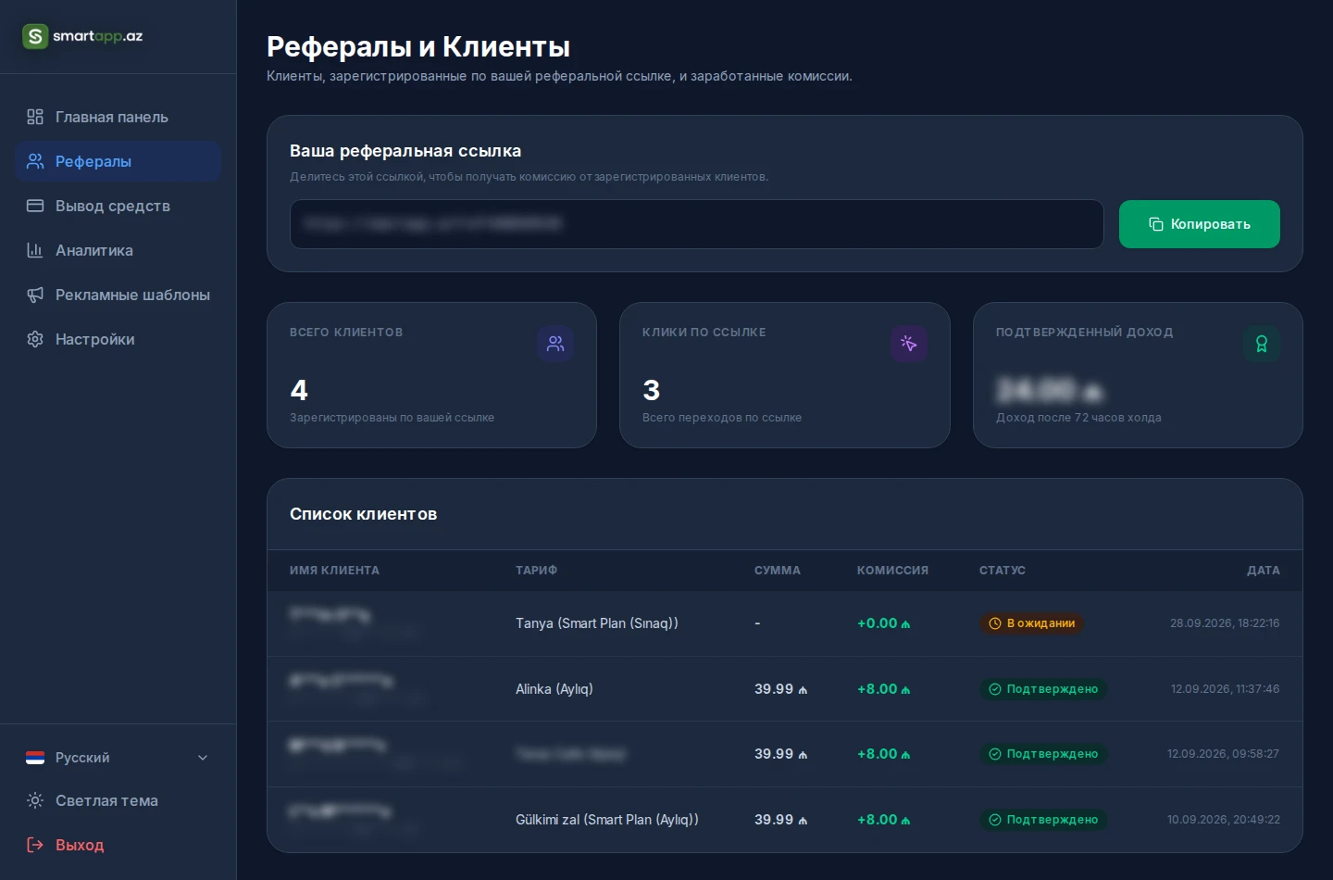Click the +0.00 commission value
The width and height of the screenshot is (1333, 880).
pyautogui.click(x=883, y=623)
